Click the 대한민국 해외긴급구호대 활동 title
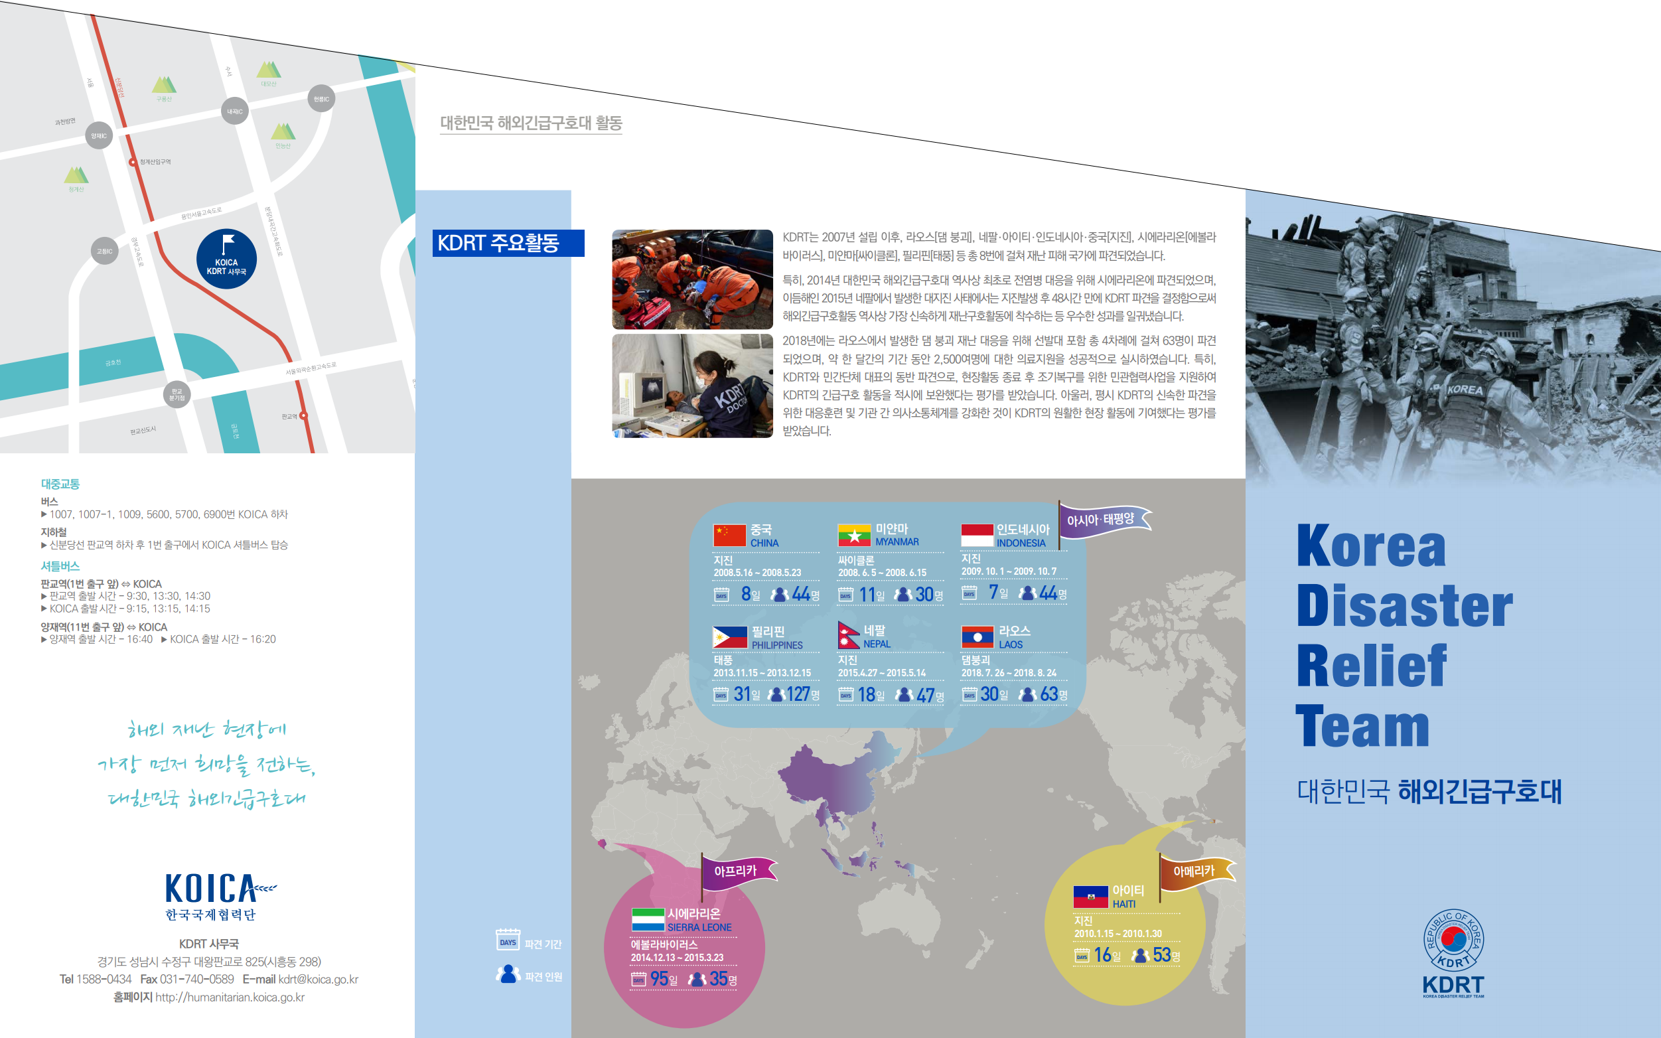The height and width of the screenshot is (1038, 1661). 531,123
